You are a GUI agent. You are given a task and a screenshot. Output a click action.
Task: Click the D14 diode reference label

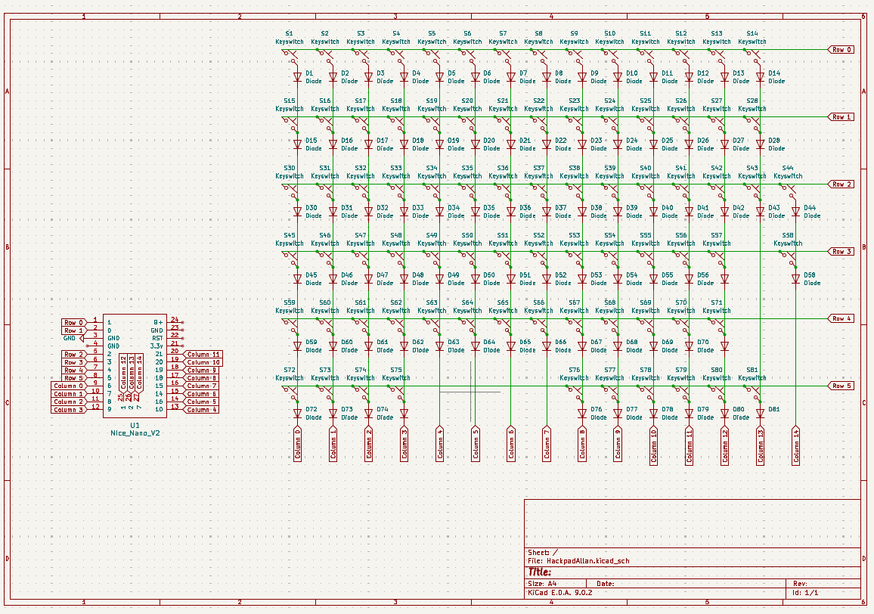click(774, 73)
